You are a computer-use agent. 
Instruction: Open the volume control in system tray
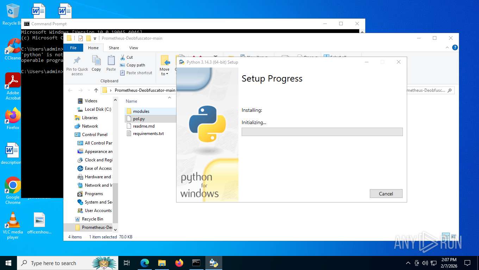point(425,263)
